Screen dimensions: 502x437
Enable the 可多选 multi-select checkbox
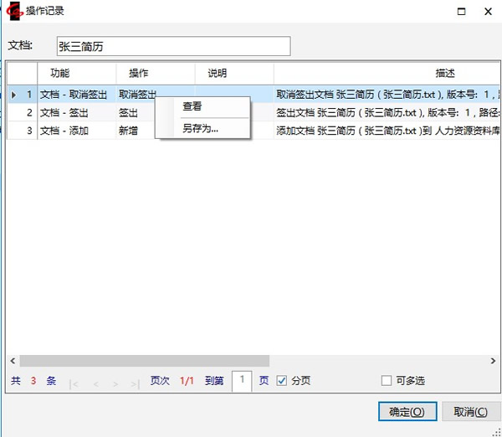[386, 381]
